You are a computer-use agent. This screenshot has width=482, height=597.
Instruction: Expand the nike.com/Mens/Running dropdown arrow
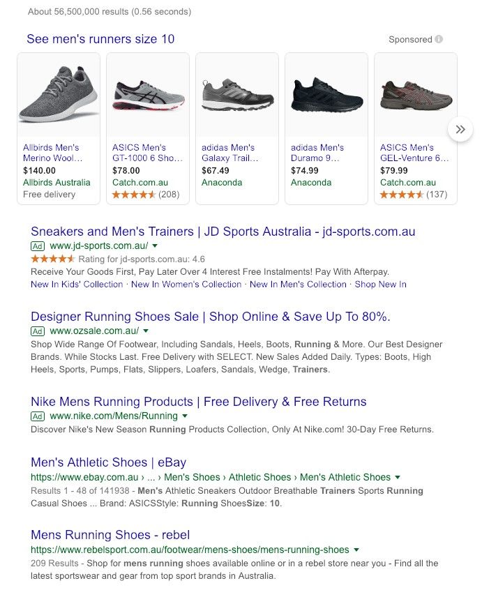click(185, 416)
